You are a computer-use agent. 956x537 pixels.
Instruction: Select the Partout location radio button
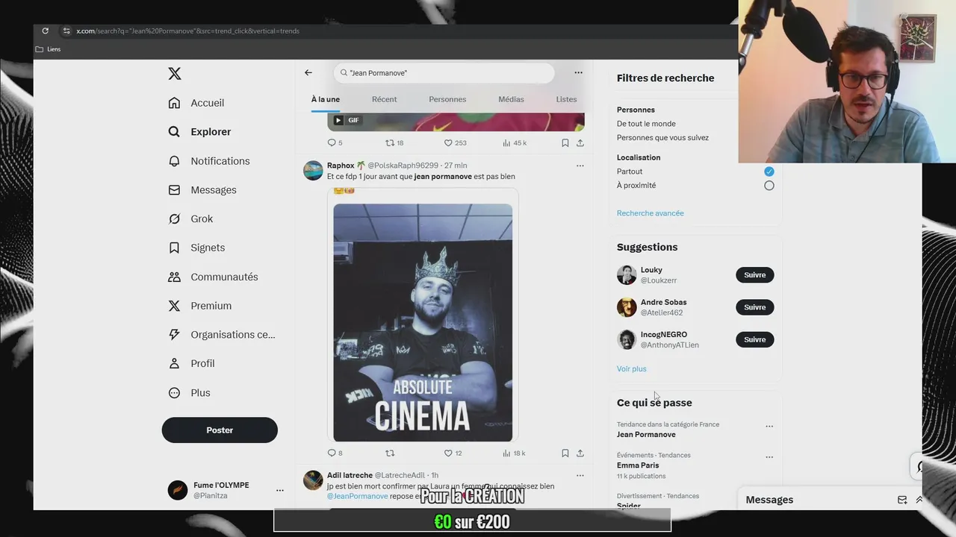tap(769, 172)
